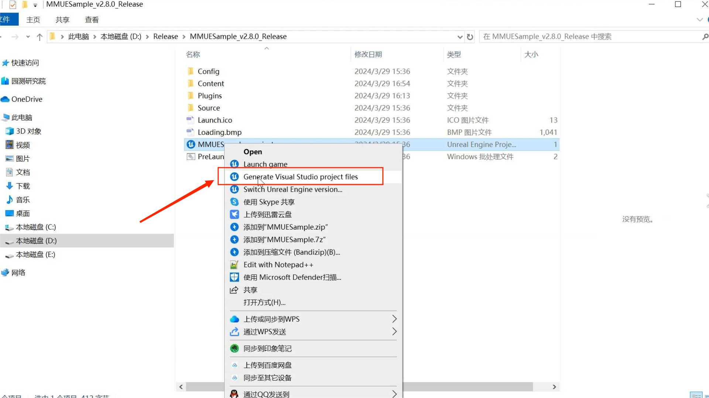Expand 通过QQ发送到 submenu arrow
This screenshot has width=709, height=398.
click(394, 394)
